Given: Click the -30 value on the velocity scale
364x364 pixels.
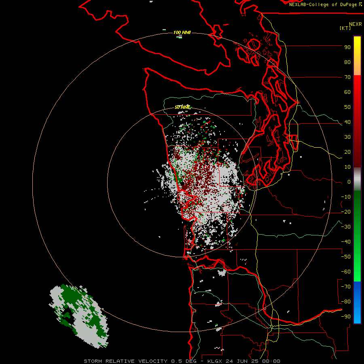Looking at the screenshot, I should coord(346,227).
